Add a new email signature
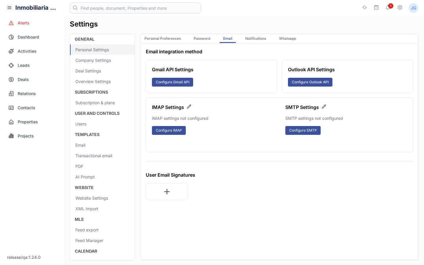424x265 pixels. pyautogui.click(x=167, y=192)
